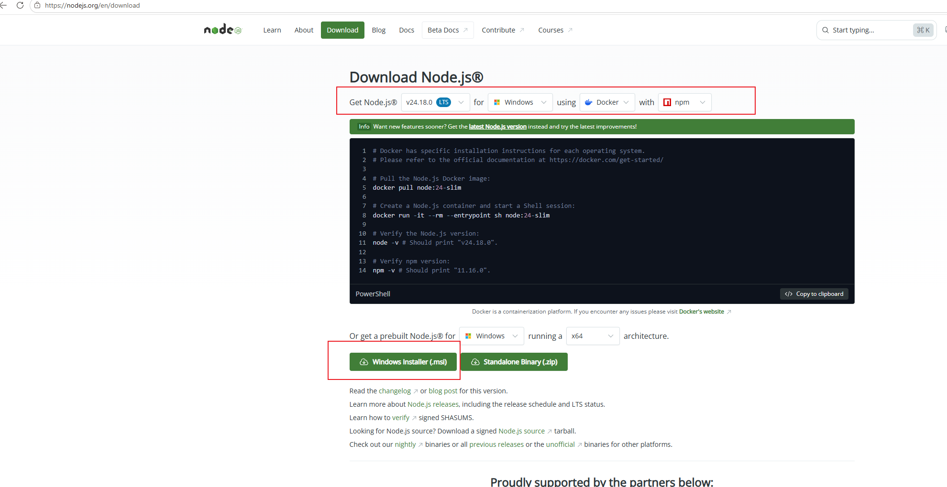Open the Learn menu item
This screenshot has height=487, width=947.
(272, 30)
